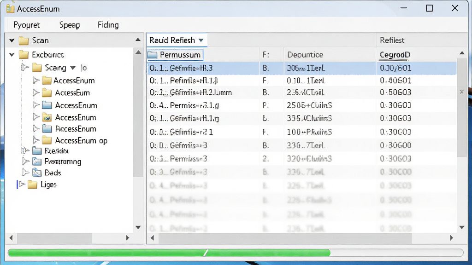This screenshot has height=265, width=472.
Task: Click the small x at the table edge
Action: [x=461, y=92]
